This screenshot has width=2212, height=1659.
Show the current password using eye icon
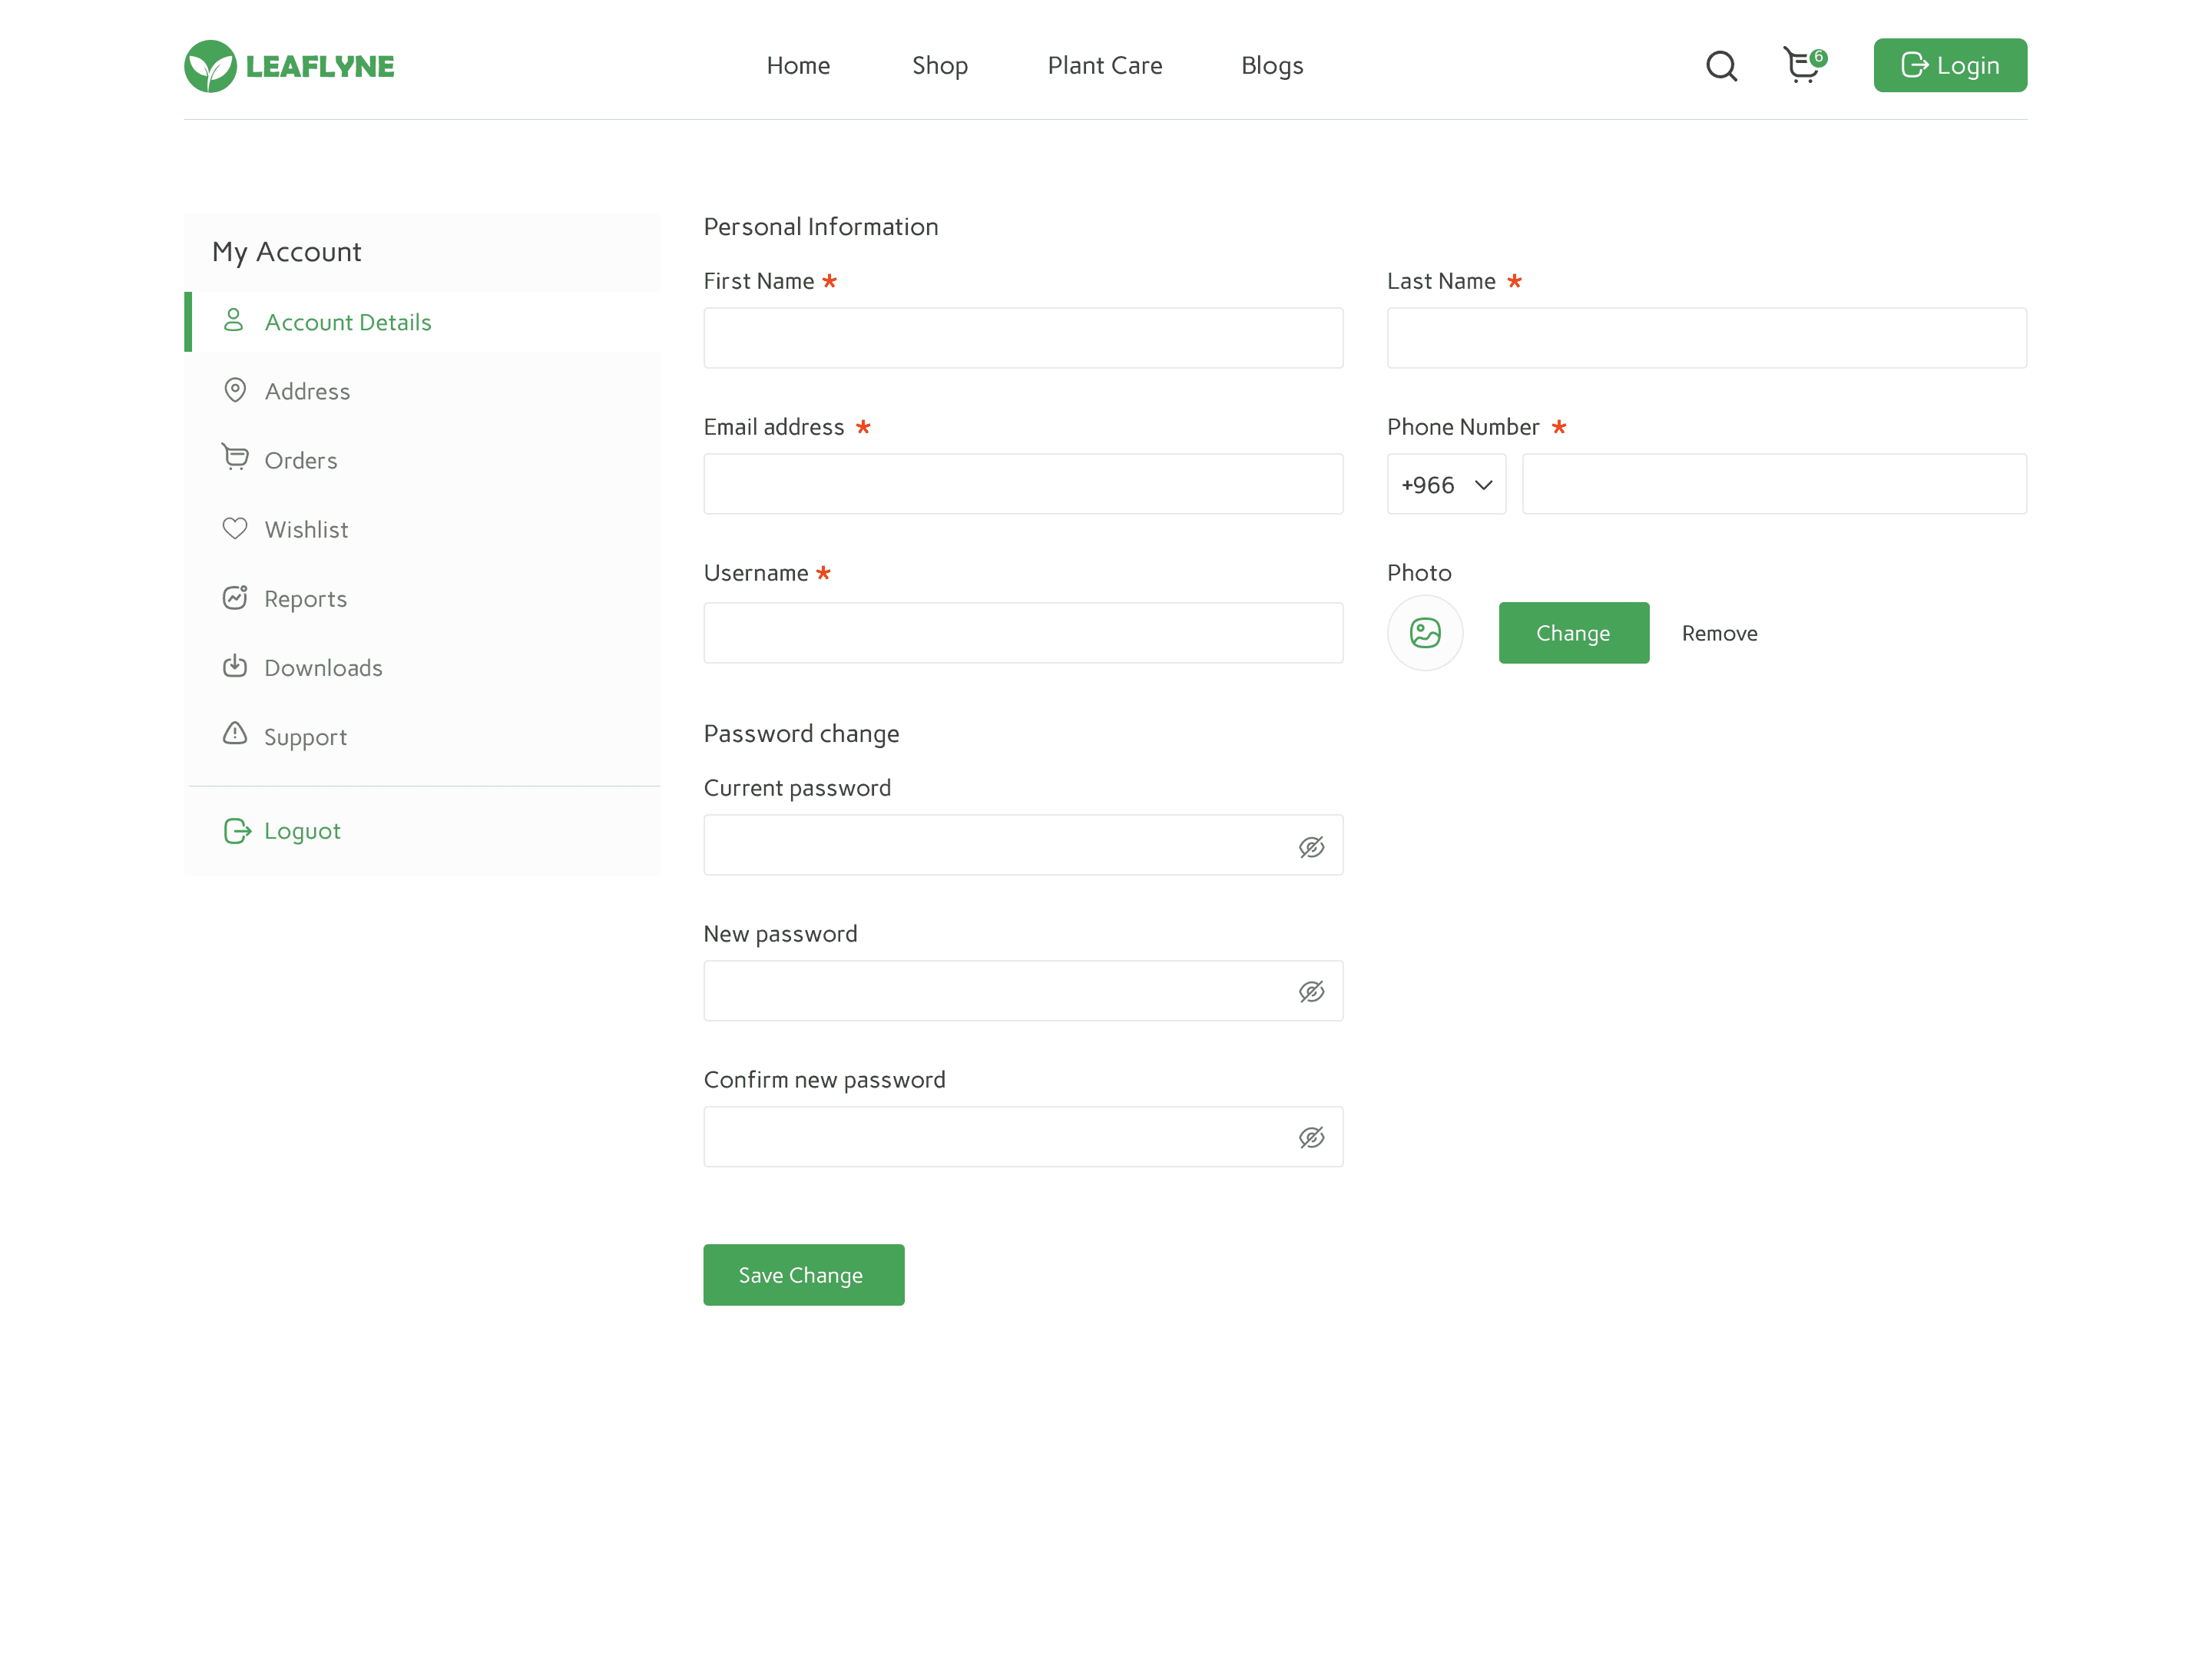1311,847
